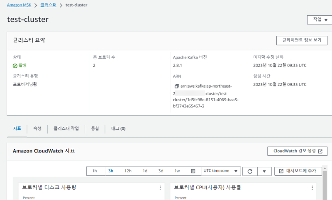
Task: Open the UTC timezone dropdown
Action: point(221,171)
